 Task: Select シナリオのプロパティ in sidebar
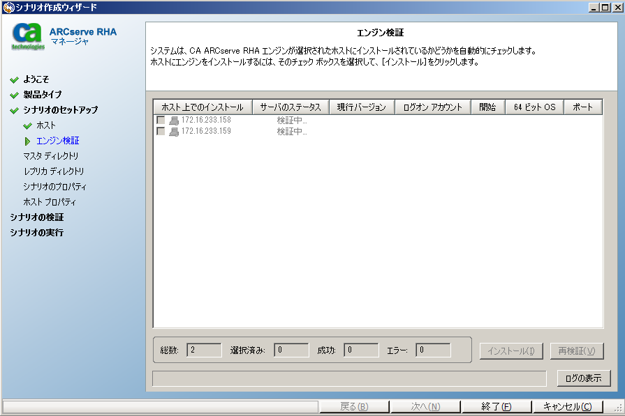tap(54, 187)
